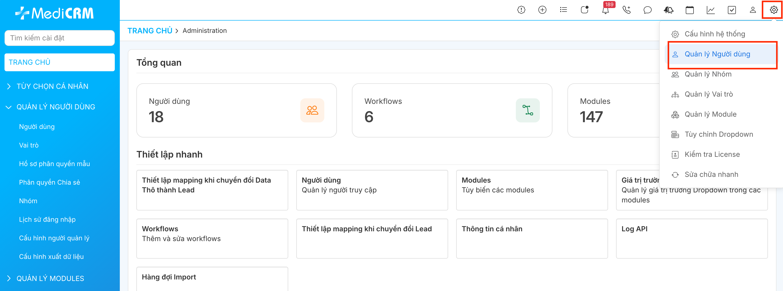This screenshot has width=783, height=291.
Task: Click the notification bell icon
Action: 605,10
